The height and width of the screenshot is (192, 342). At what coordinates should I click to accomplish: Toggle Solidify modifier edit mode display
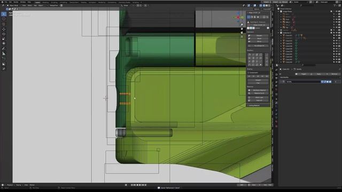(x=325, y=82)
